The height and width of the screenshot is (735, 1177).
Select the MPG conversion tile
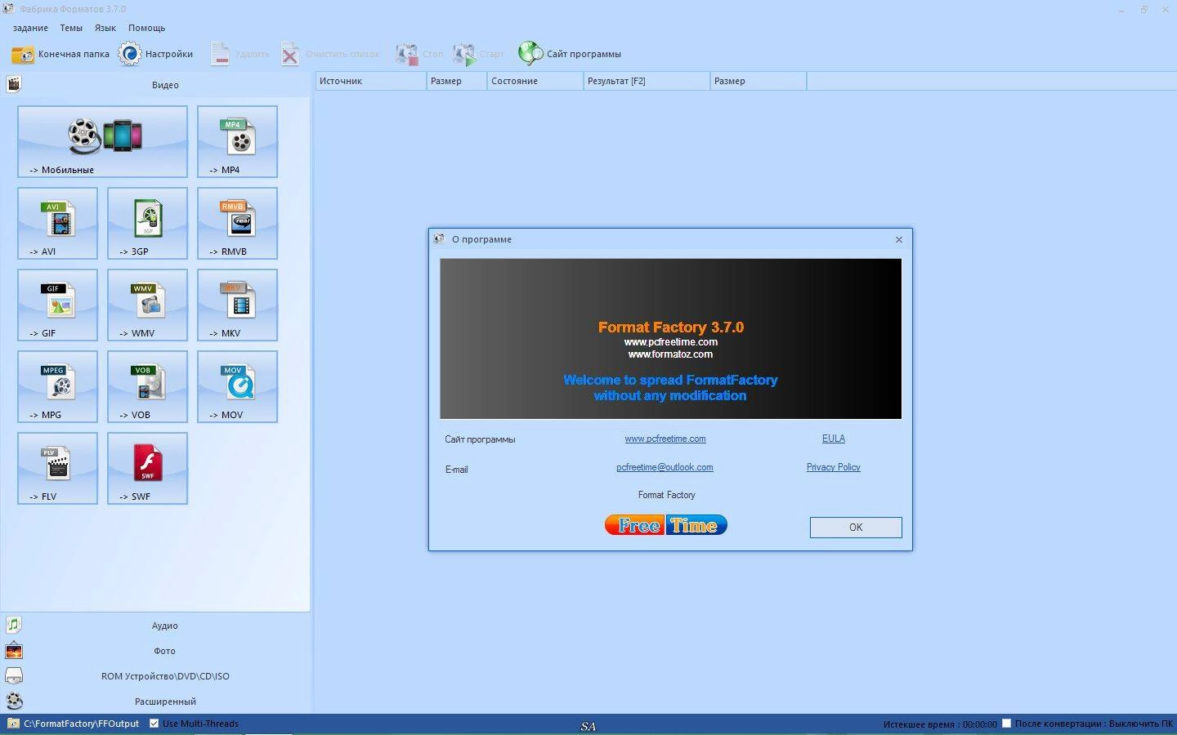[x=57, y=386]
